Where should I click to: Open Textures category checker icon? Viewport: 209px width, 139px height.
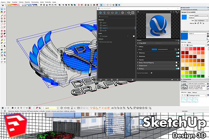tap(116, 13)
